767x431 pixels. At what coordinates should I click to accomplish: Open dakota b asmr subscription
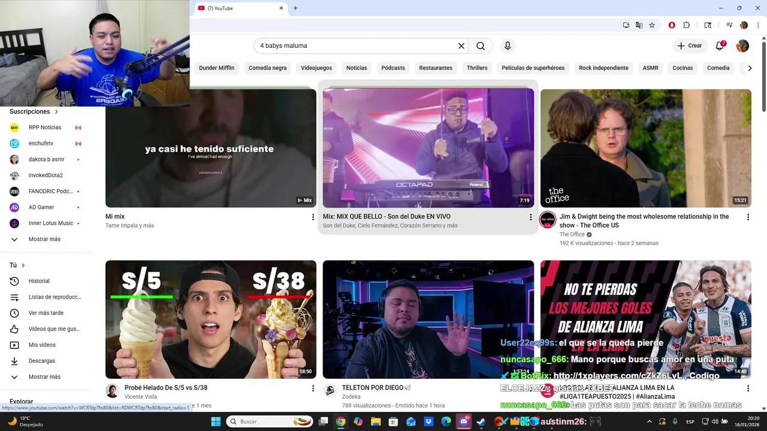(46, 159)
